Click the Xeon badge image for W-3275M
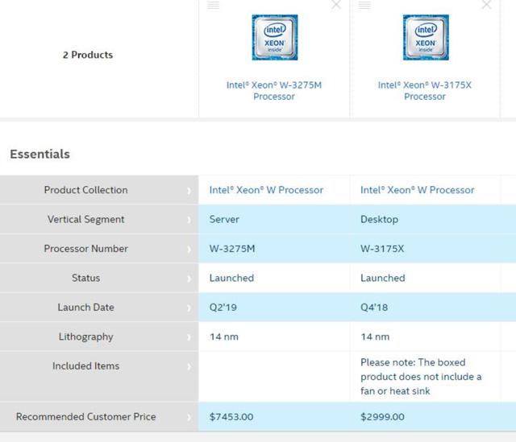Image resolution: width=516 pixels, height=442 pixels. click(274, 37)
